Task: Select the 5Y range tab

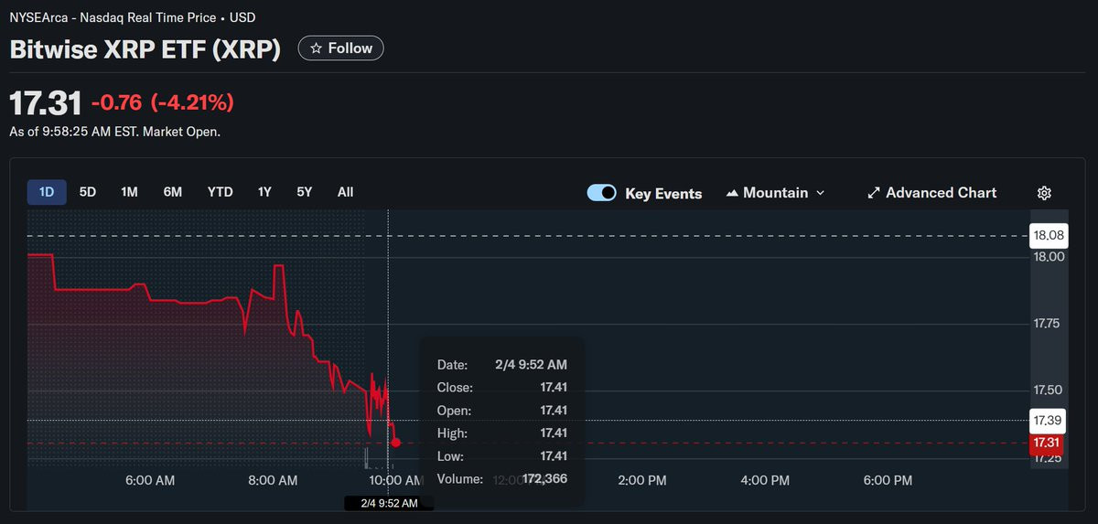Action: click(305, 192)
